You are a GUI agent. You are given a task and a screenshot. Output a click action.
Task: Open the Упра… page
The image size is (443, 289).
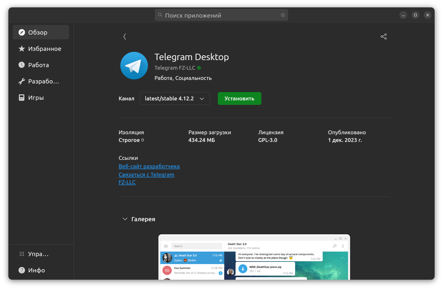coord(41,254)
